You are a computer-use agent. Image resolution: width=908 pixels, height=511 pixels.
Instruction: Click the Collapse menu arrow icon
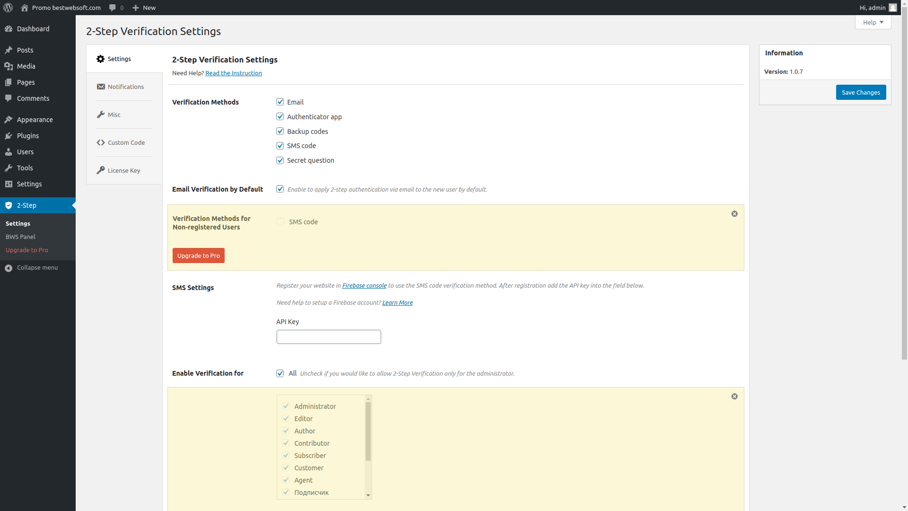pyautogui.click(x=9, y=268)
